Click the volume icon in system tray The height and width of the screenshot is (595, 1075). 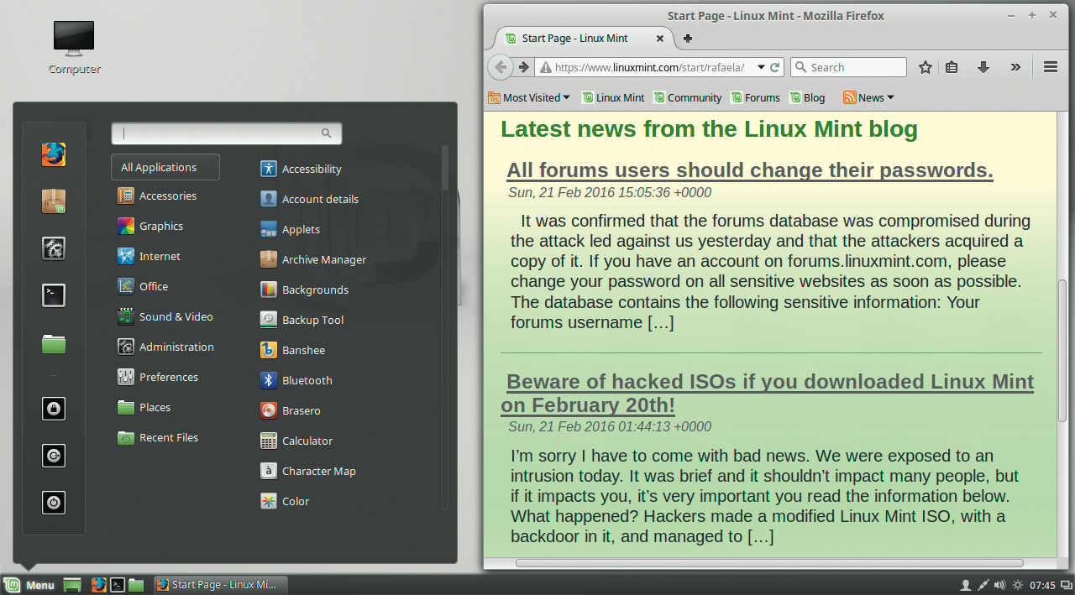[x=999, y=585]
